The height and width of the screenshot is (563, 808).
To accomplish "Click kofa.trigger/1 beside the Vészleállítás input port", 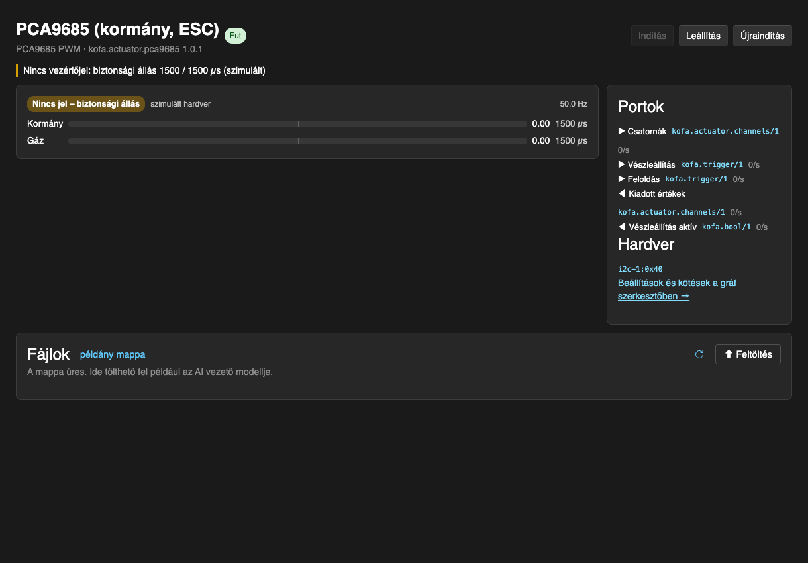I will (x=712, y=164).
